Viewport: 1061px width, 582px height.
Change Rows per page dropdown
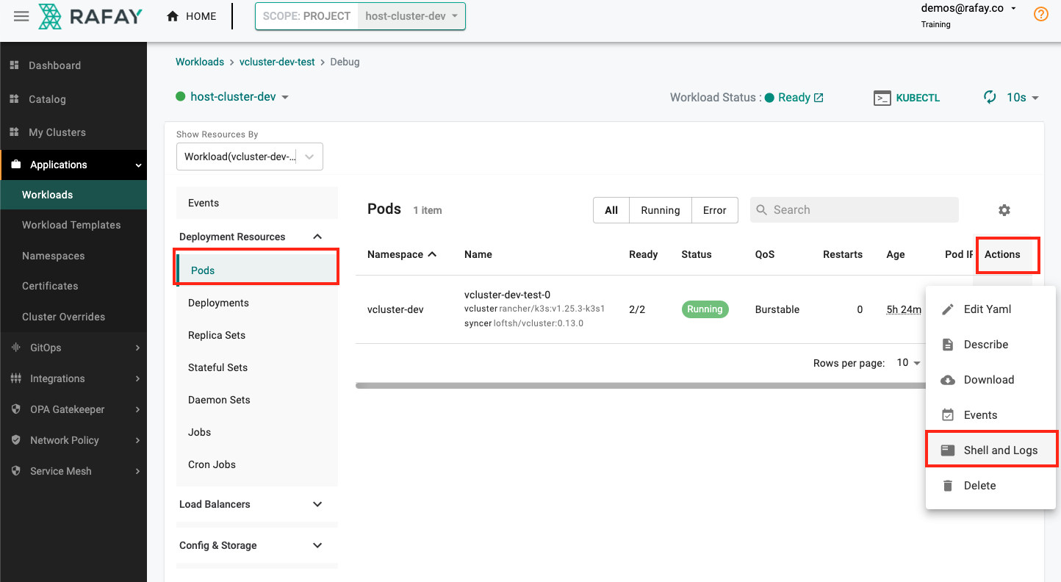(908, 363)
